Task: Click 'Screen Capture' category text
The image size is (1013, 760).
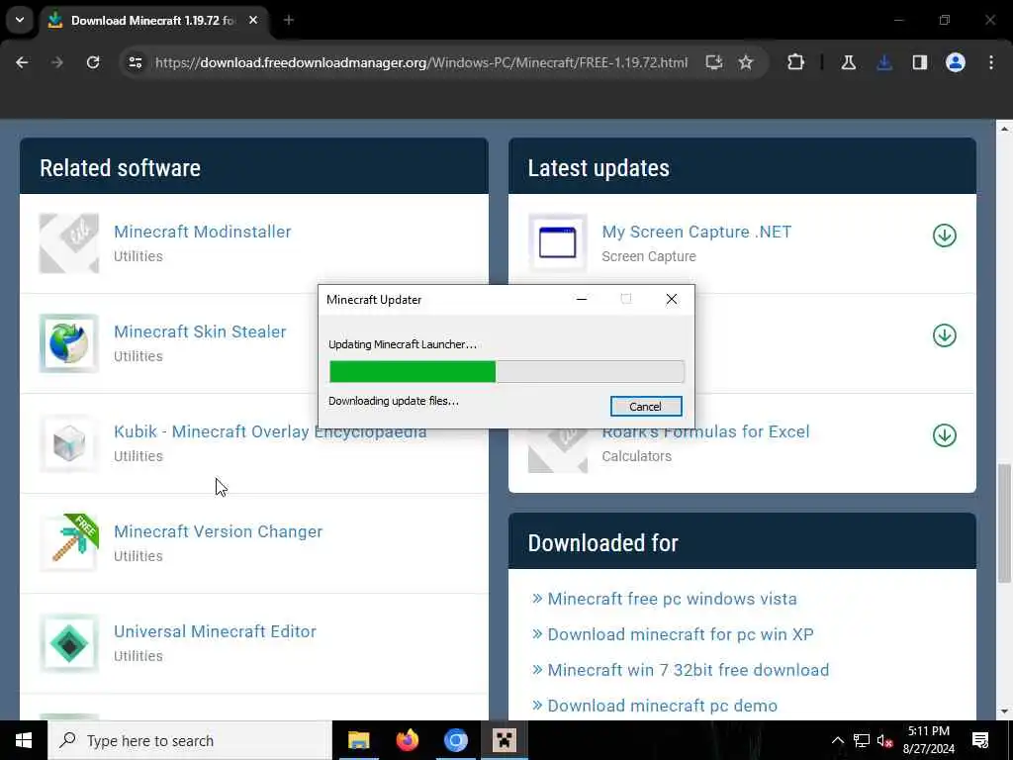Action: click(649, 256)
